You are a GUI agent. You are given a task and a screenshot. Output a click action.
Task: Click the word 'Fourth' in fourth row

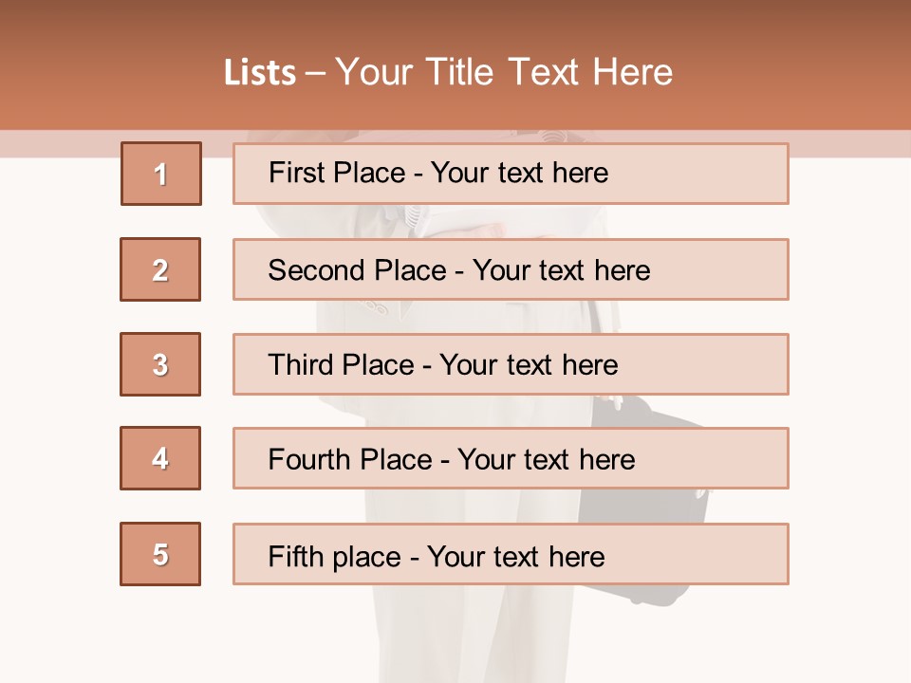point(309,459)
